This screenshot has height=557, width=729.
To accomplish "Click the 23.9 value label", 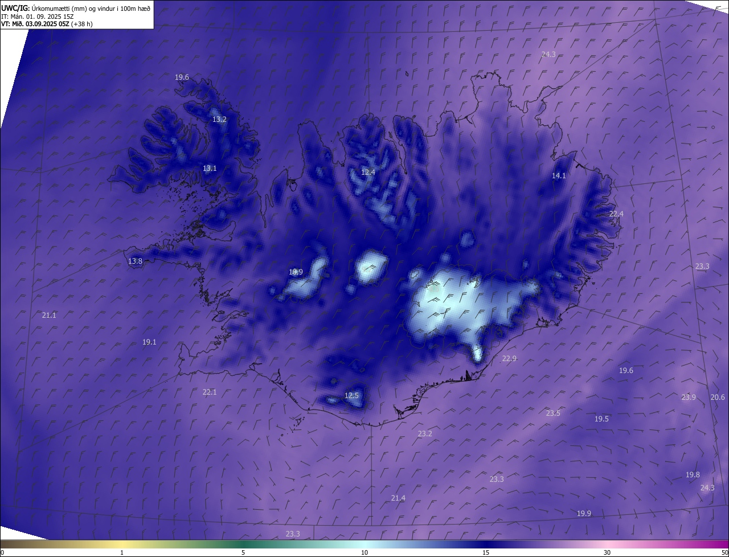I will 689,398.
